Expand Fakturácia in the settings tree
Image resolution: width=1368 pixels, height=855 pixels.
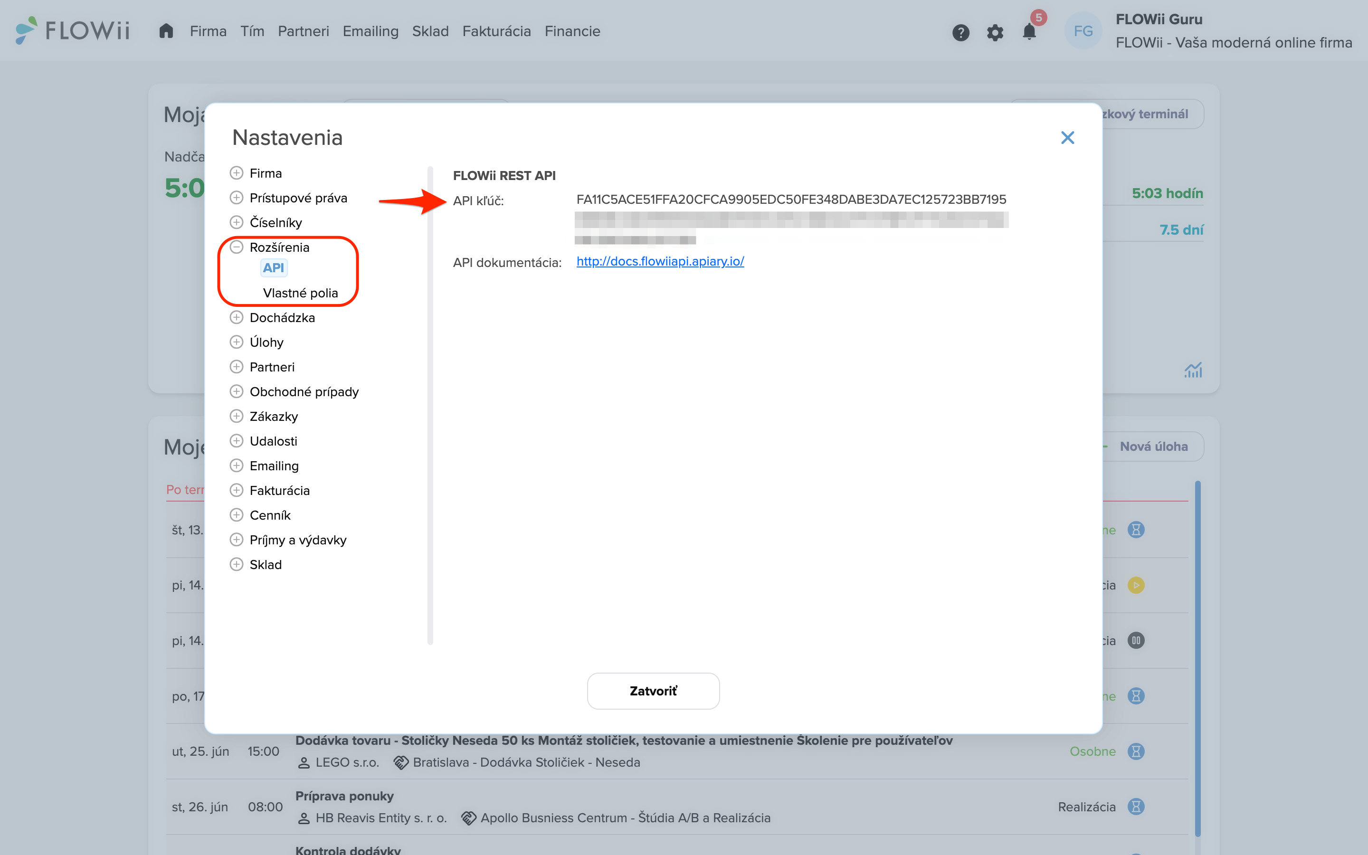coord(236,490)
